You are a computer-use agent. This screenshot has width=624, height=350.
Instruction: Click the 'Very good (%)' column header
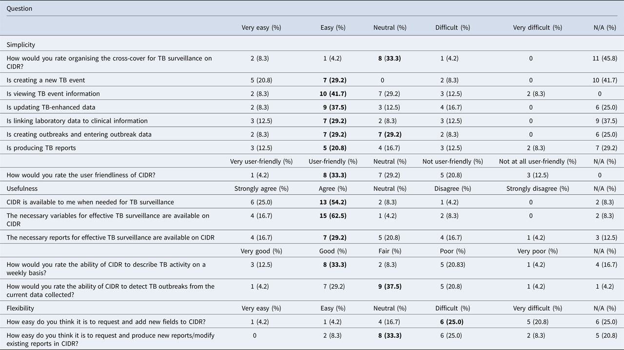pos(261,251)
